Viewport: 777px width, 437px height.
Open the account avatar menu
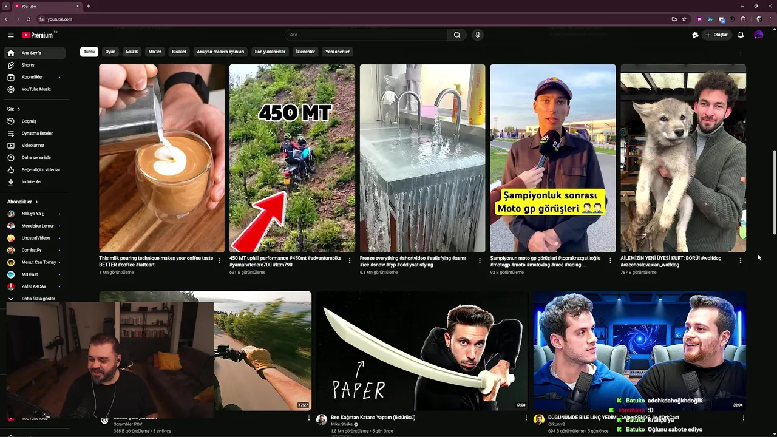[758, 35]
